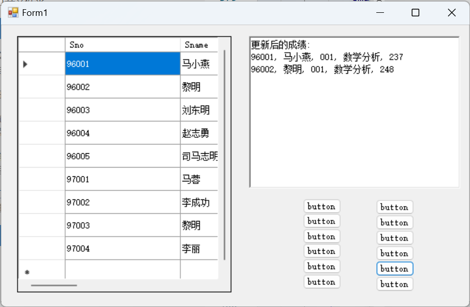Select the Sno cell 96003
This screenshot has width=470, height=307.
click(x=122, y=110)
